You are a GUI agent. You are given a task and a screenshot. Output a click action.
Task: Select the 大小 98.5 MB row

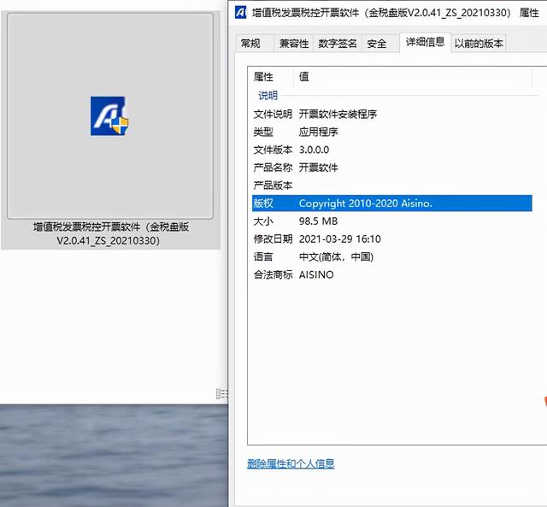pyautogui.click(x=392, y=221)
